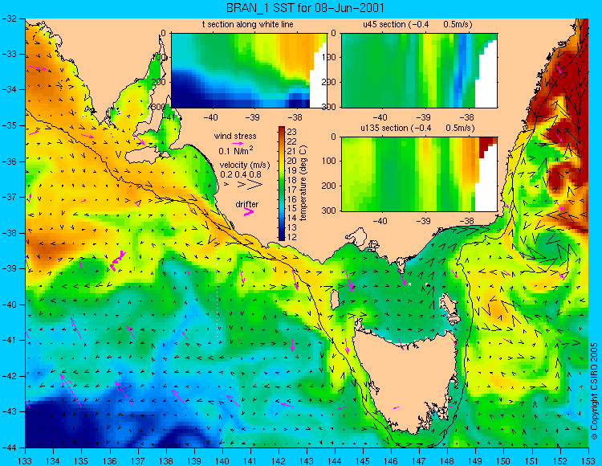Screen dimensions: 602x466
Task: Click the magenta drifter track near 136°E on the map
Action: [x=117, y=260]
